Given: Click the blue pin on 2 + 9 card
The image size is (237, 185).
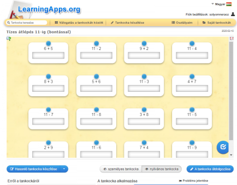Looking at the screenshot, I should click(x=48, y=143).
